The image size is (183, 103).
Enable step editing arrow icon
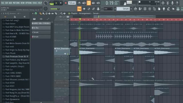pos(84,9)
